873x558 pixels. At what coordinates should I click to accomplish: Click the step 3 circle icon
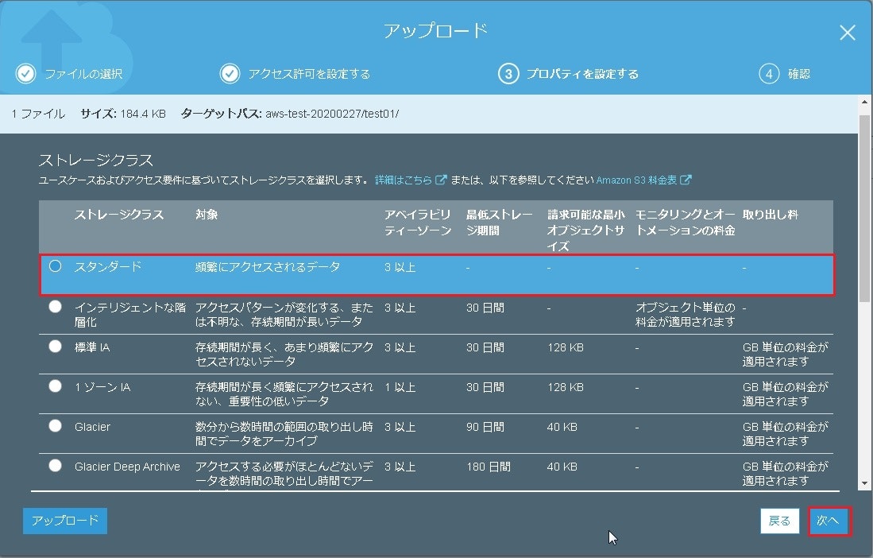508,73
